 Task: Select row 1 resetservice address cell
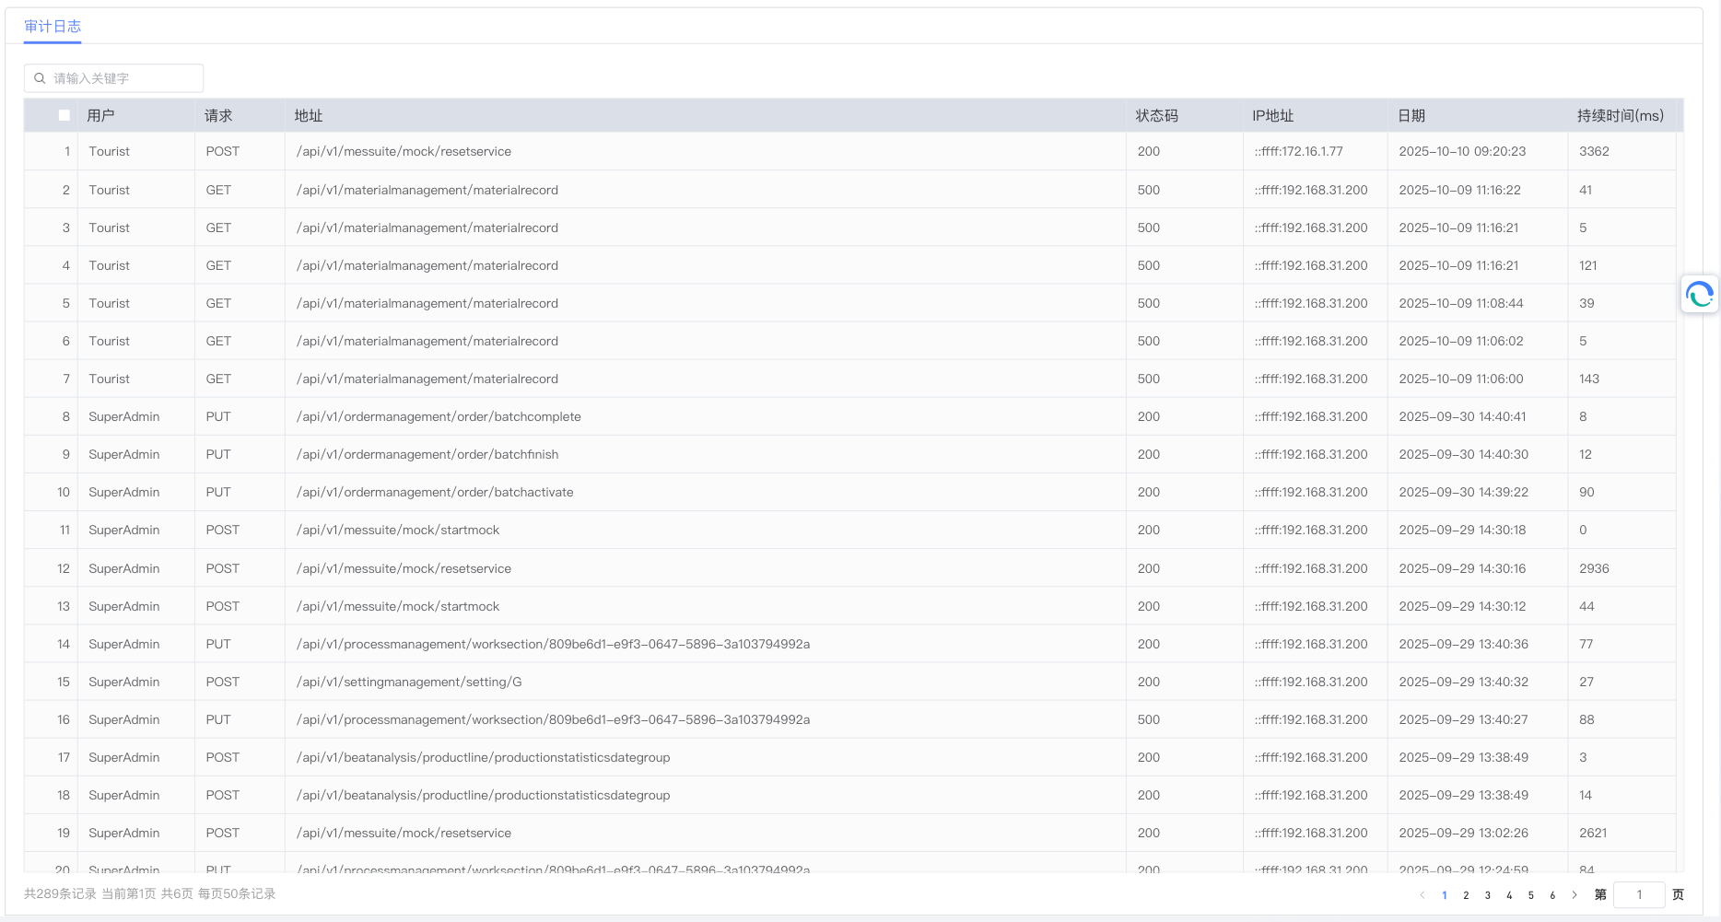[x=404, y=151]
